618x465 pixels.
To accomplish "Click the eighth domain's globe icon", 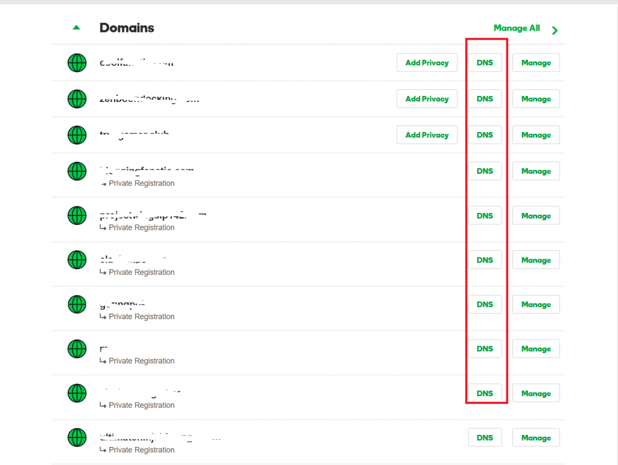I will tap(77, 349).
